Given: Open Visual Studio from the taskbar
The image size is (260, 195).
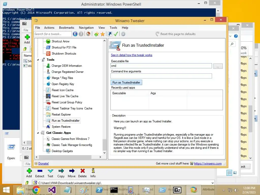Looking at the screenshot, I should (52, 190).
